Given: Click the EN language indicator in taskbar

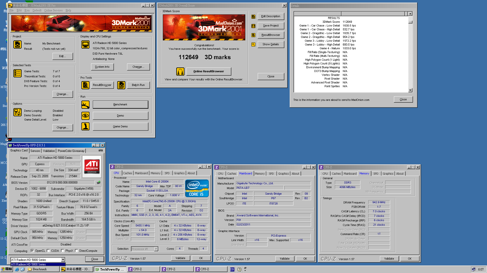Looking at the screenshot, I should click(232, 269).
